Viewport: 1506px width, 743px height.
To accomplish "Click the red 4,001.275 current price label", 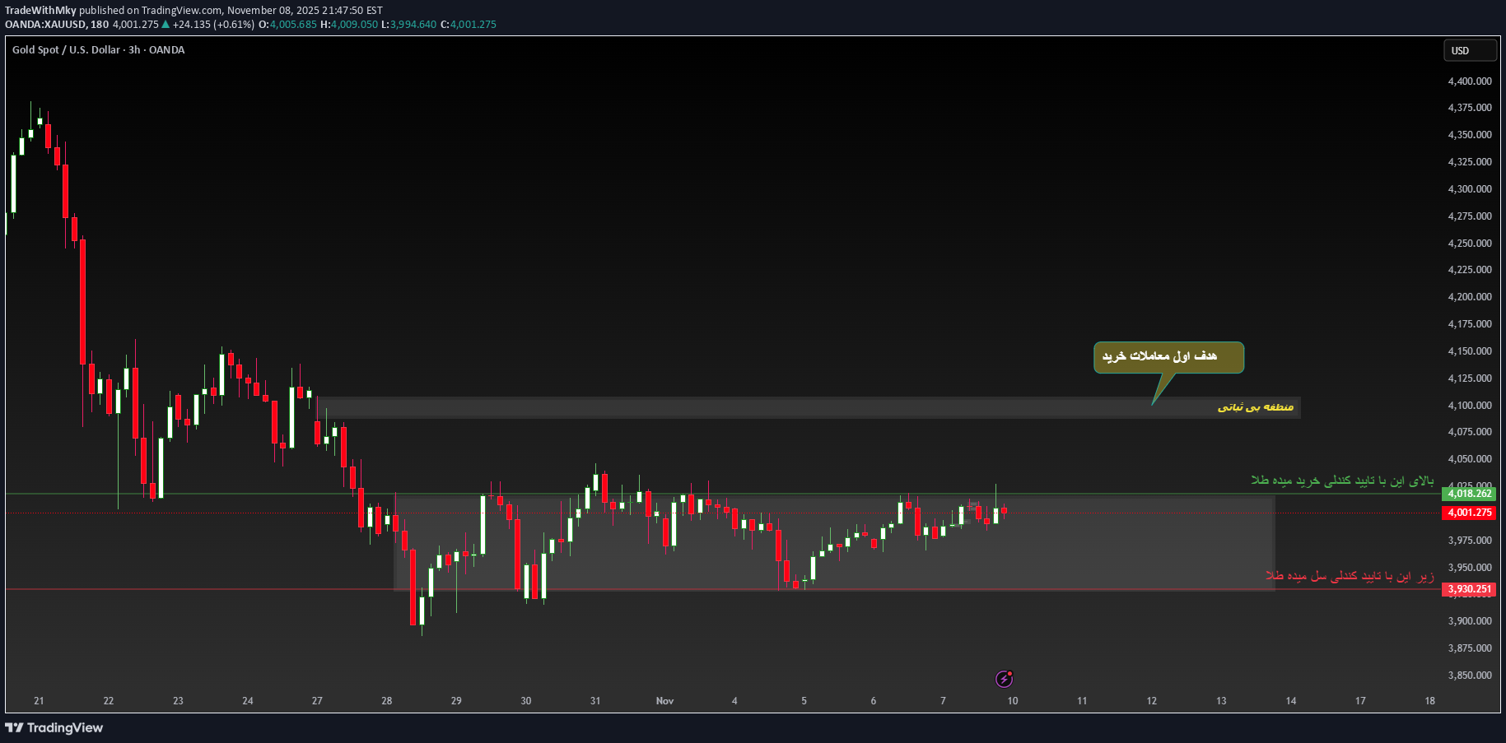I will click(1470, 512).
